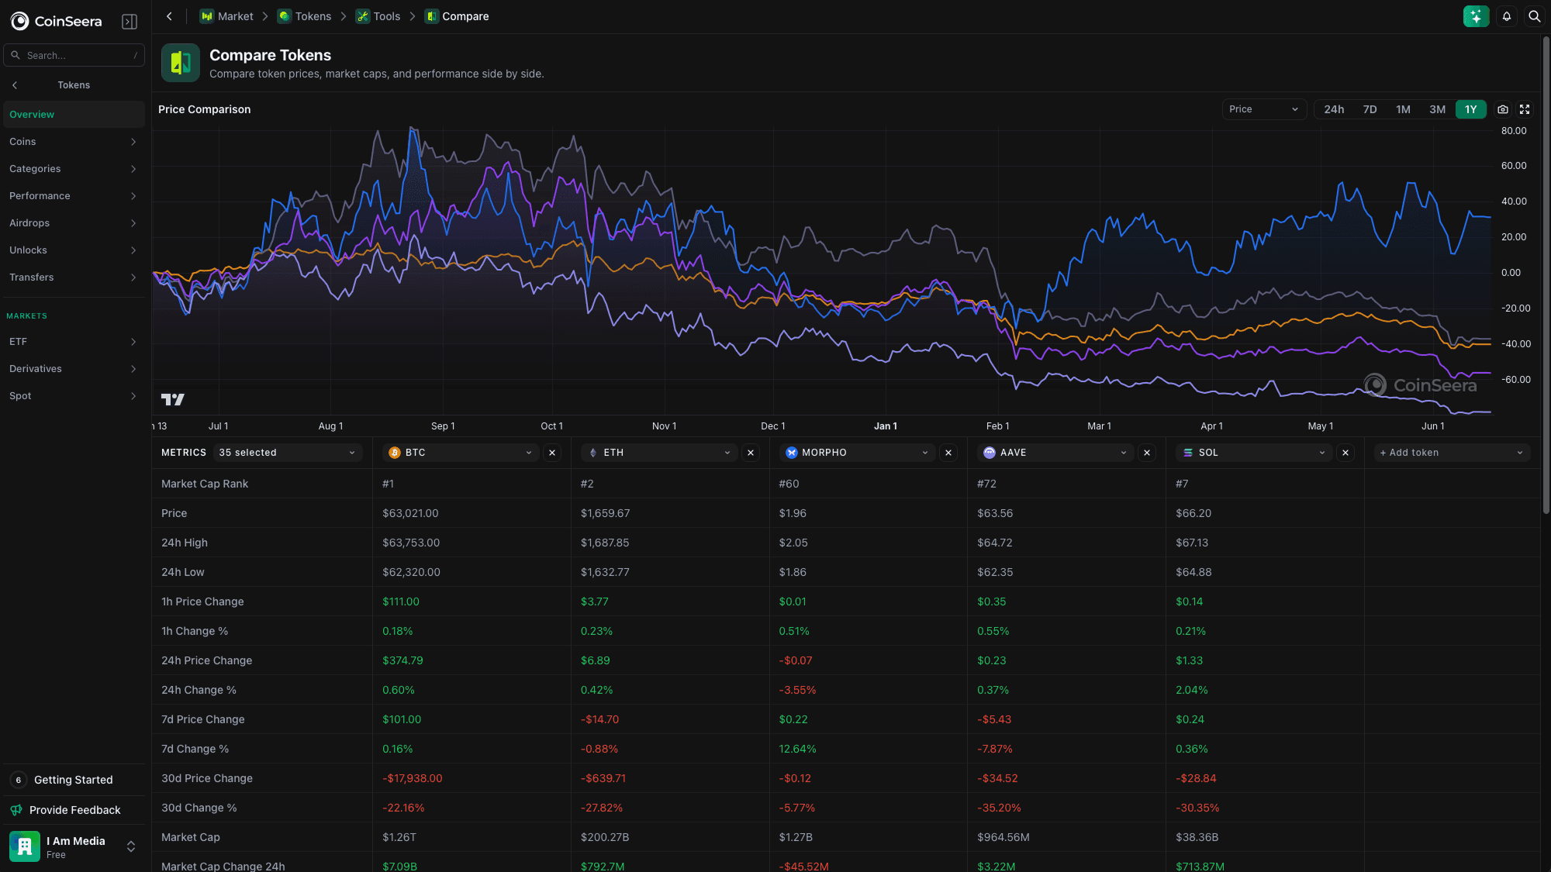The height and width of the screenshot is (872, 1551).
Task: Remove SOL from comparison
Action: (1345, 453)
